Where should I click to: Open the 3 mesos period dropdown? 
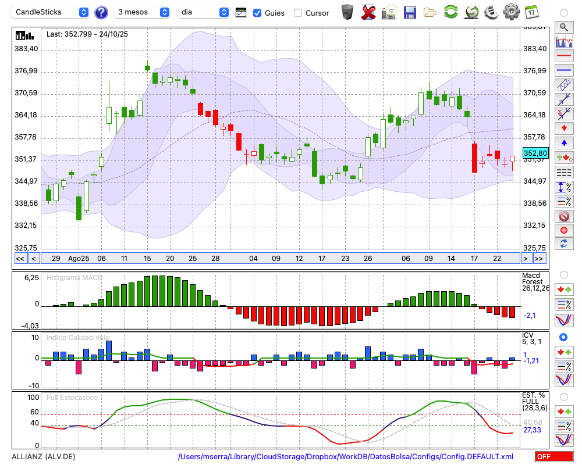coord(141,12)
